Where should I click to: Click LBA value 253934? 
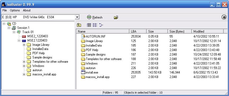coord(136,36)
